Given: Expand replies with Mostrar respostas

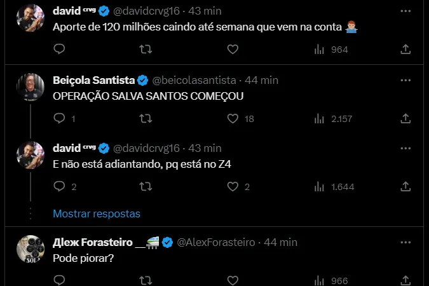Looking at the screenshot, I should coord(97,214).
